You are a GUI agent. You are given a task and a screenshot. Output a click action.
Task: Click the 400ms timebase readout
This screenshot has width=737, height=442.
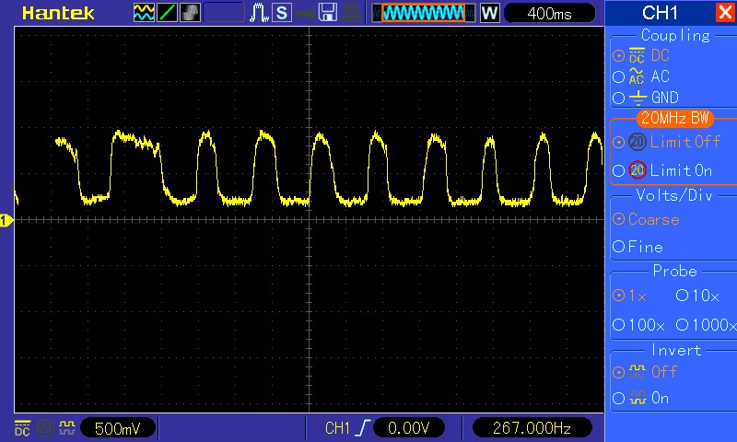pos(549,13)
